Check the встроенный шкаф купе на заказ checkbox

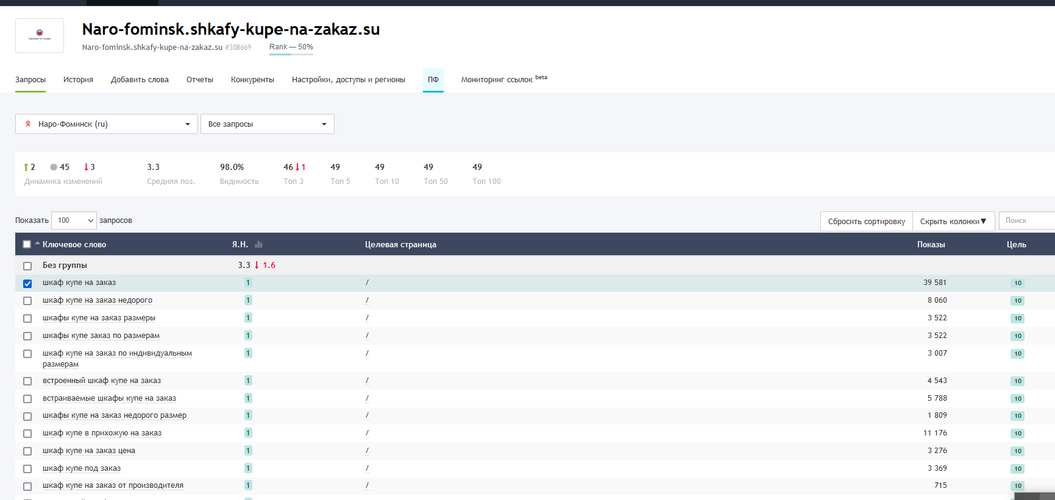pos(27,381)
